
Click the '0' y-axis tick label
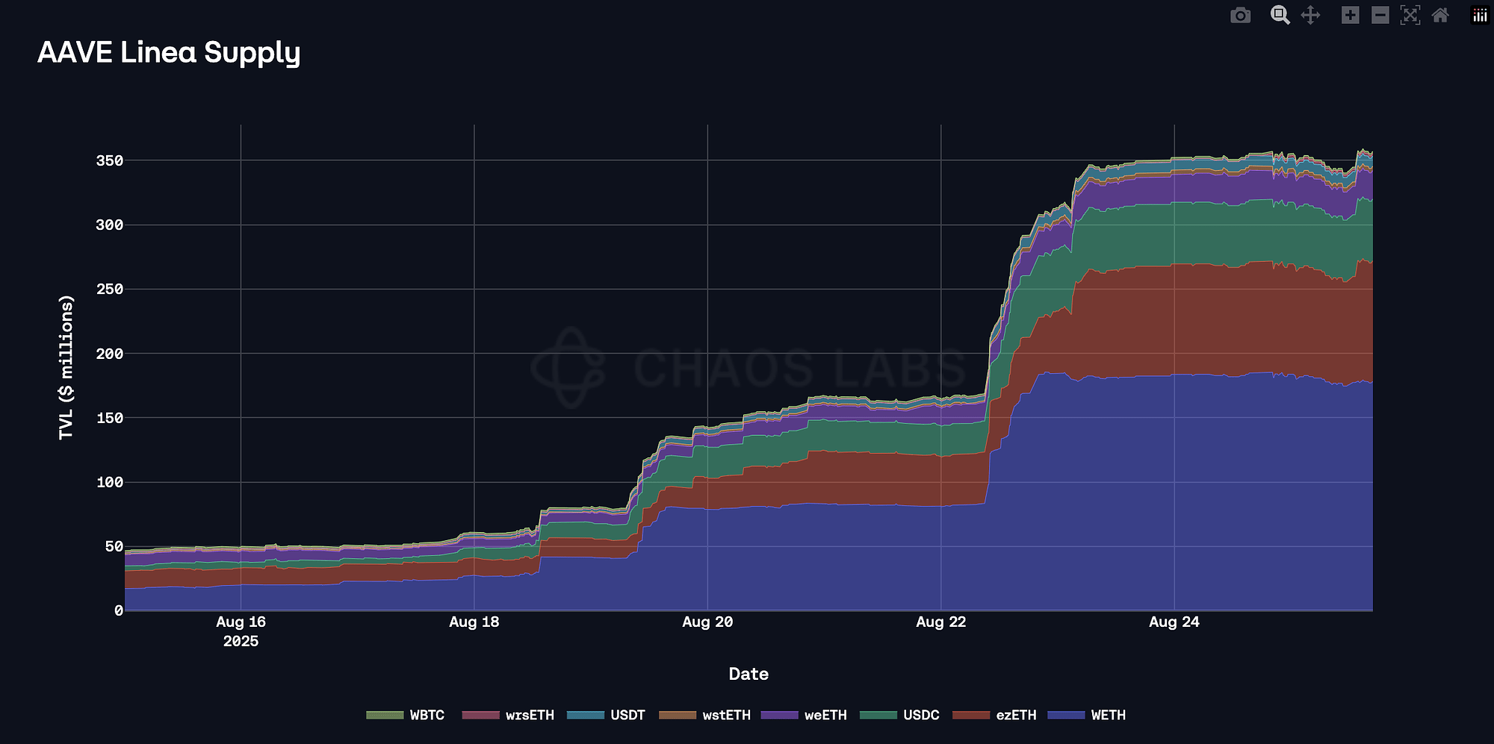pos(119,610)
